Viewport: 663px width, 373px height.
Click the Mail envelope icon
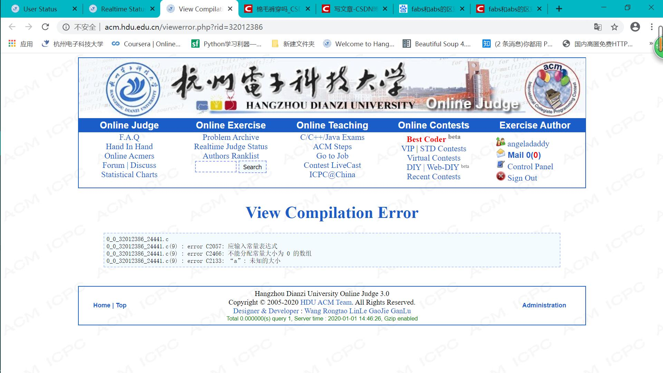click(500, 153)
